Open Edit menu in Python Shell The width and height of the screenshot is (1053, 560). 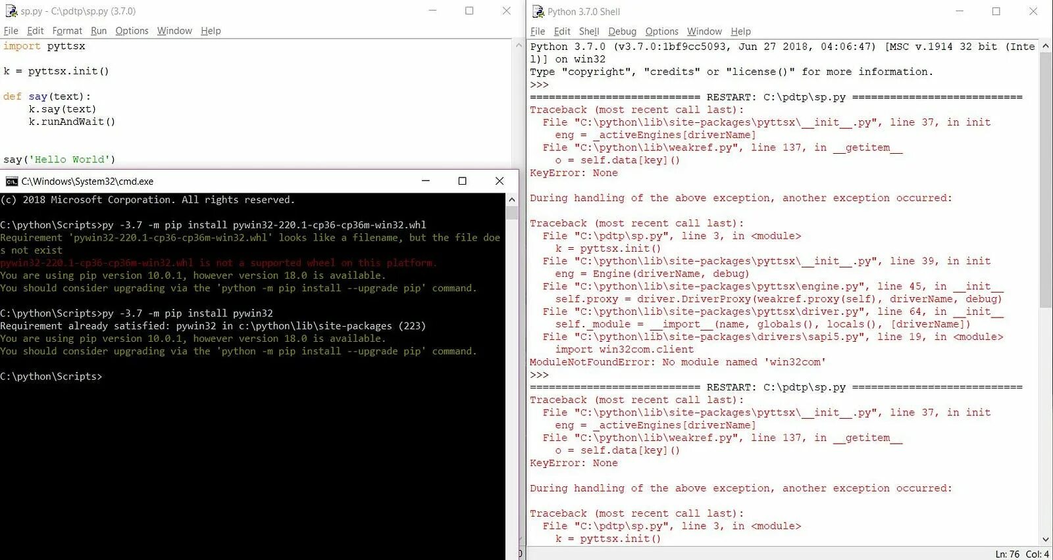[x=562, y=32]
